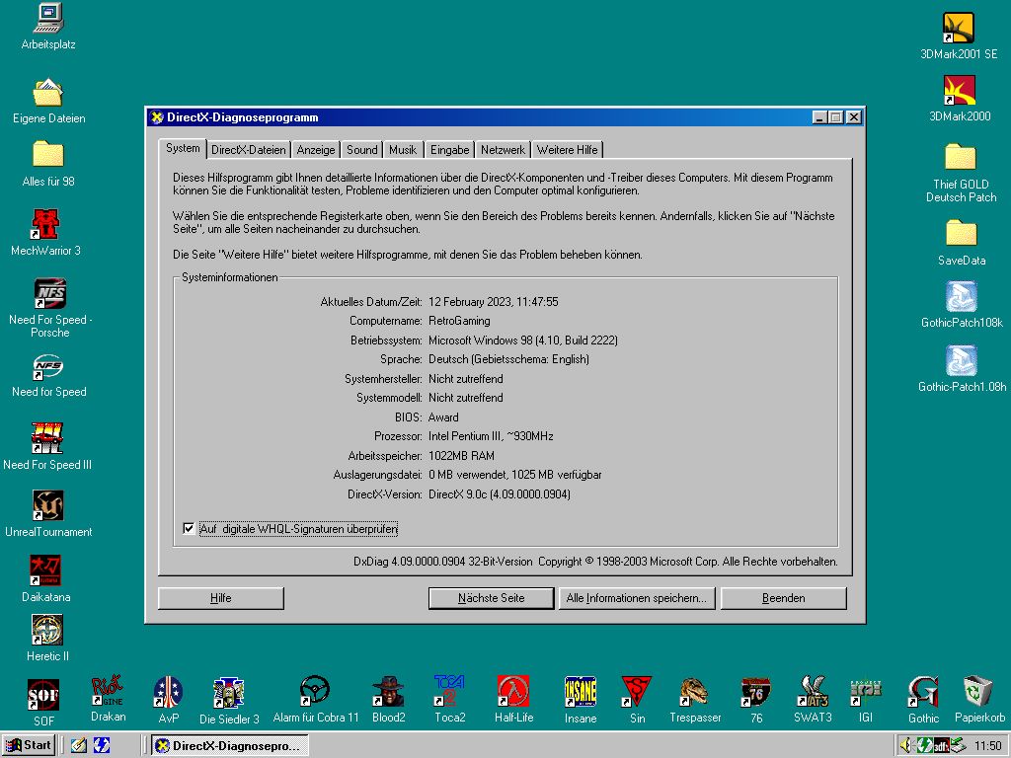Click the Nächste Seite button
Screen dimensions: 1011x758
492,598
